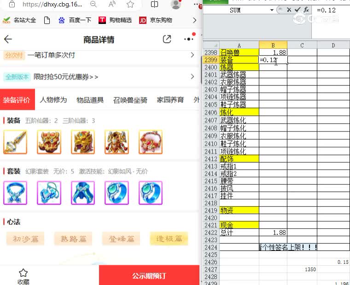
Task: View the blue pendant set item
Action: coord(49,193)
